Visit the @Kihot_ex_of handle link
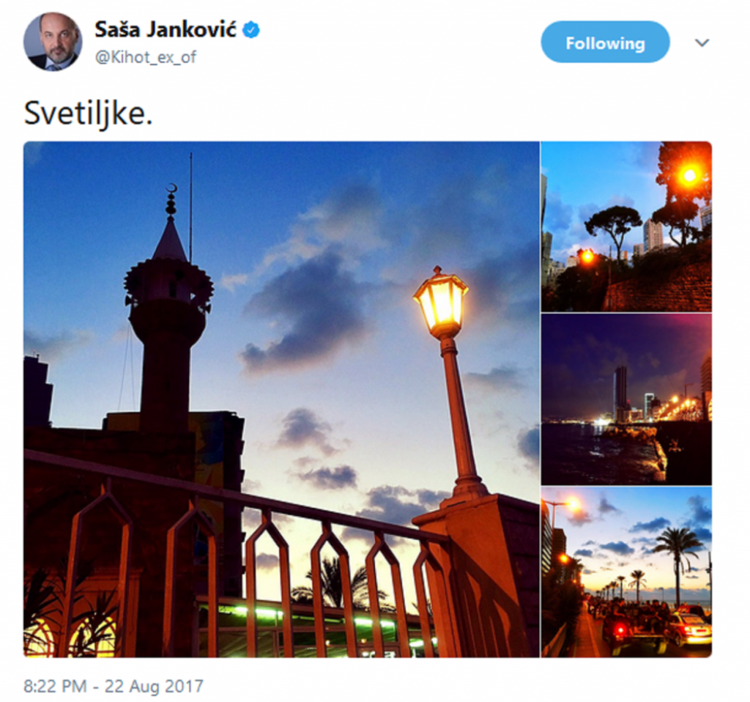 pos(146,57)
